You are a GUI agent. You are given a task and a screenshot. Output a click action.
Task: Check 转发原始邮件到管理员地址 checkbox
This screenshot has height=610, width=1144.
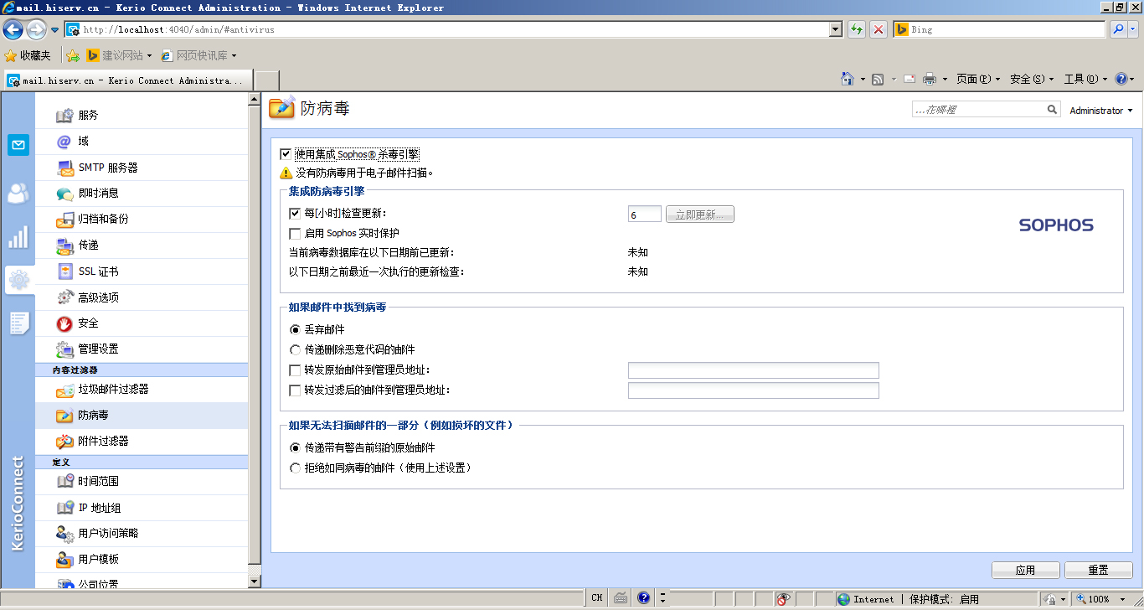[295, 370]
